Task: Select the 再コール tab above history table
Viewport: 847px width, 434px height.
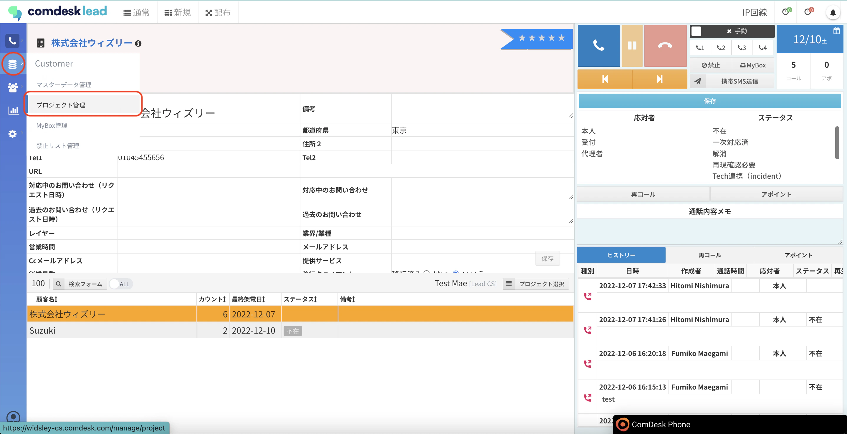Action: [x=709, y=255]
